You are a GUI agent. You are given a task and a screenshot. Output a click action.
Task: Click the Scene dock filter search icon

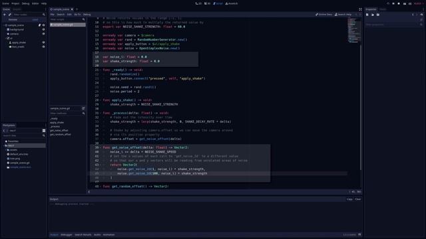[x=44, y=15]
